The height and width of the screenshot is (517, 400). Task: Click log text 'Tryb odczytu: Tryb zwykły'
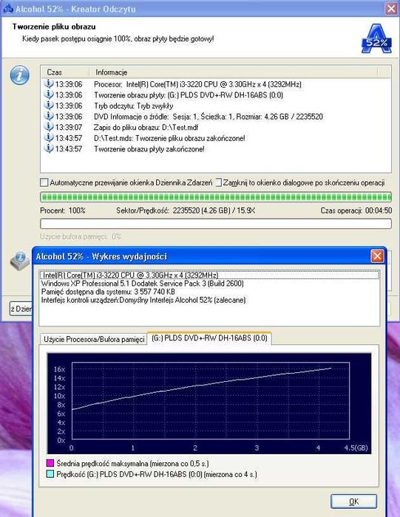click(133, 106)
